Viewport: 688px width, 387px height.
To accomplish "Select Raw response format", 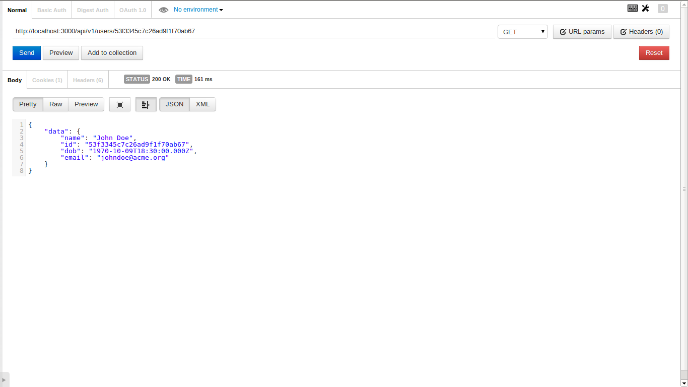I will click(56, 104).
